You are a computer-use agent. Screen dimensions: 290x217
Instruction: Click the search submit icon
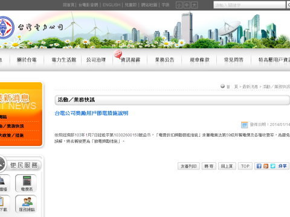pos(288,5)
